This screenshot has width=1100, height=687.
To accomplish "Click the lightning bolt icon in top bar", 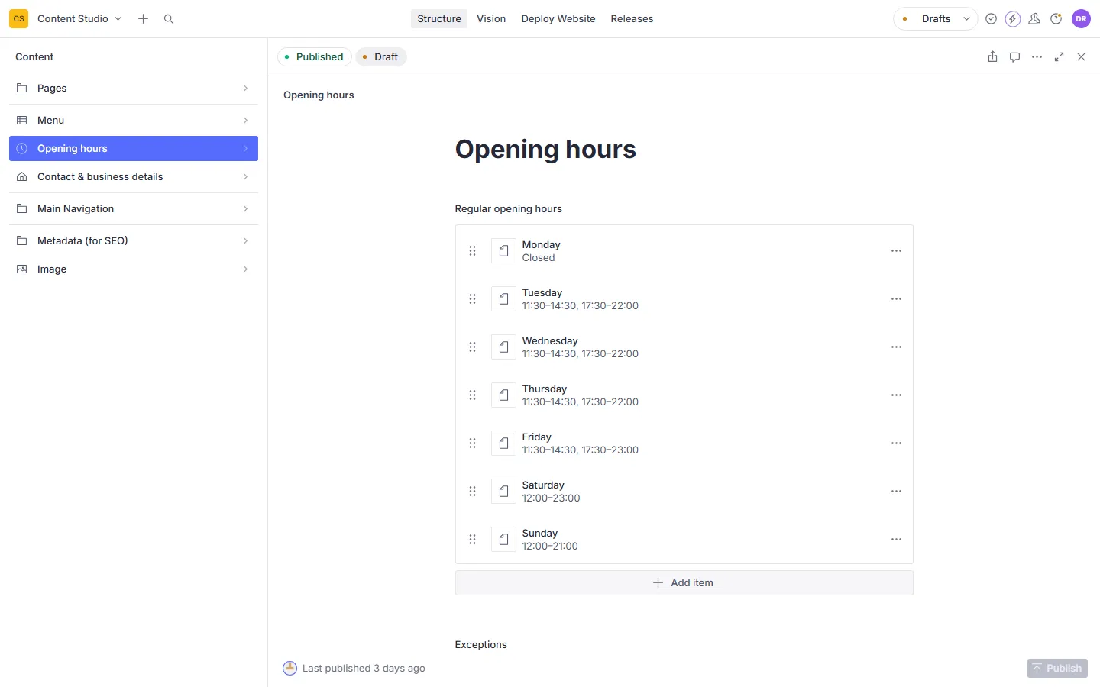I will pos(1013,19).
